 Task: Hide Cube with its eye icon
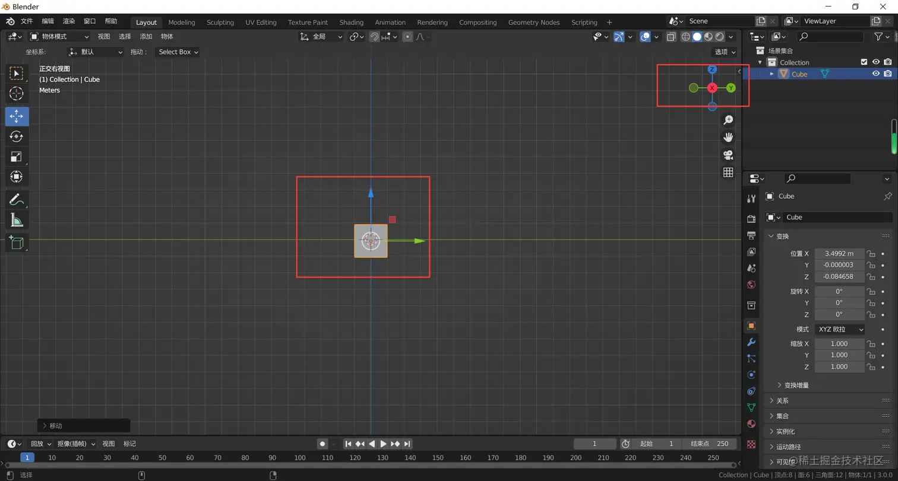[x=875, y=74]
